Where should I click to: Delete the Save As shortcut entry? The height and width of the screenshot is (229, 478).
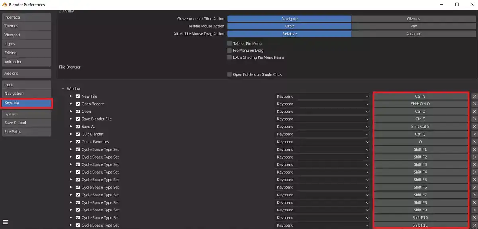pyautogui.click(x=474, y=127)
